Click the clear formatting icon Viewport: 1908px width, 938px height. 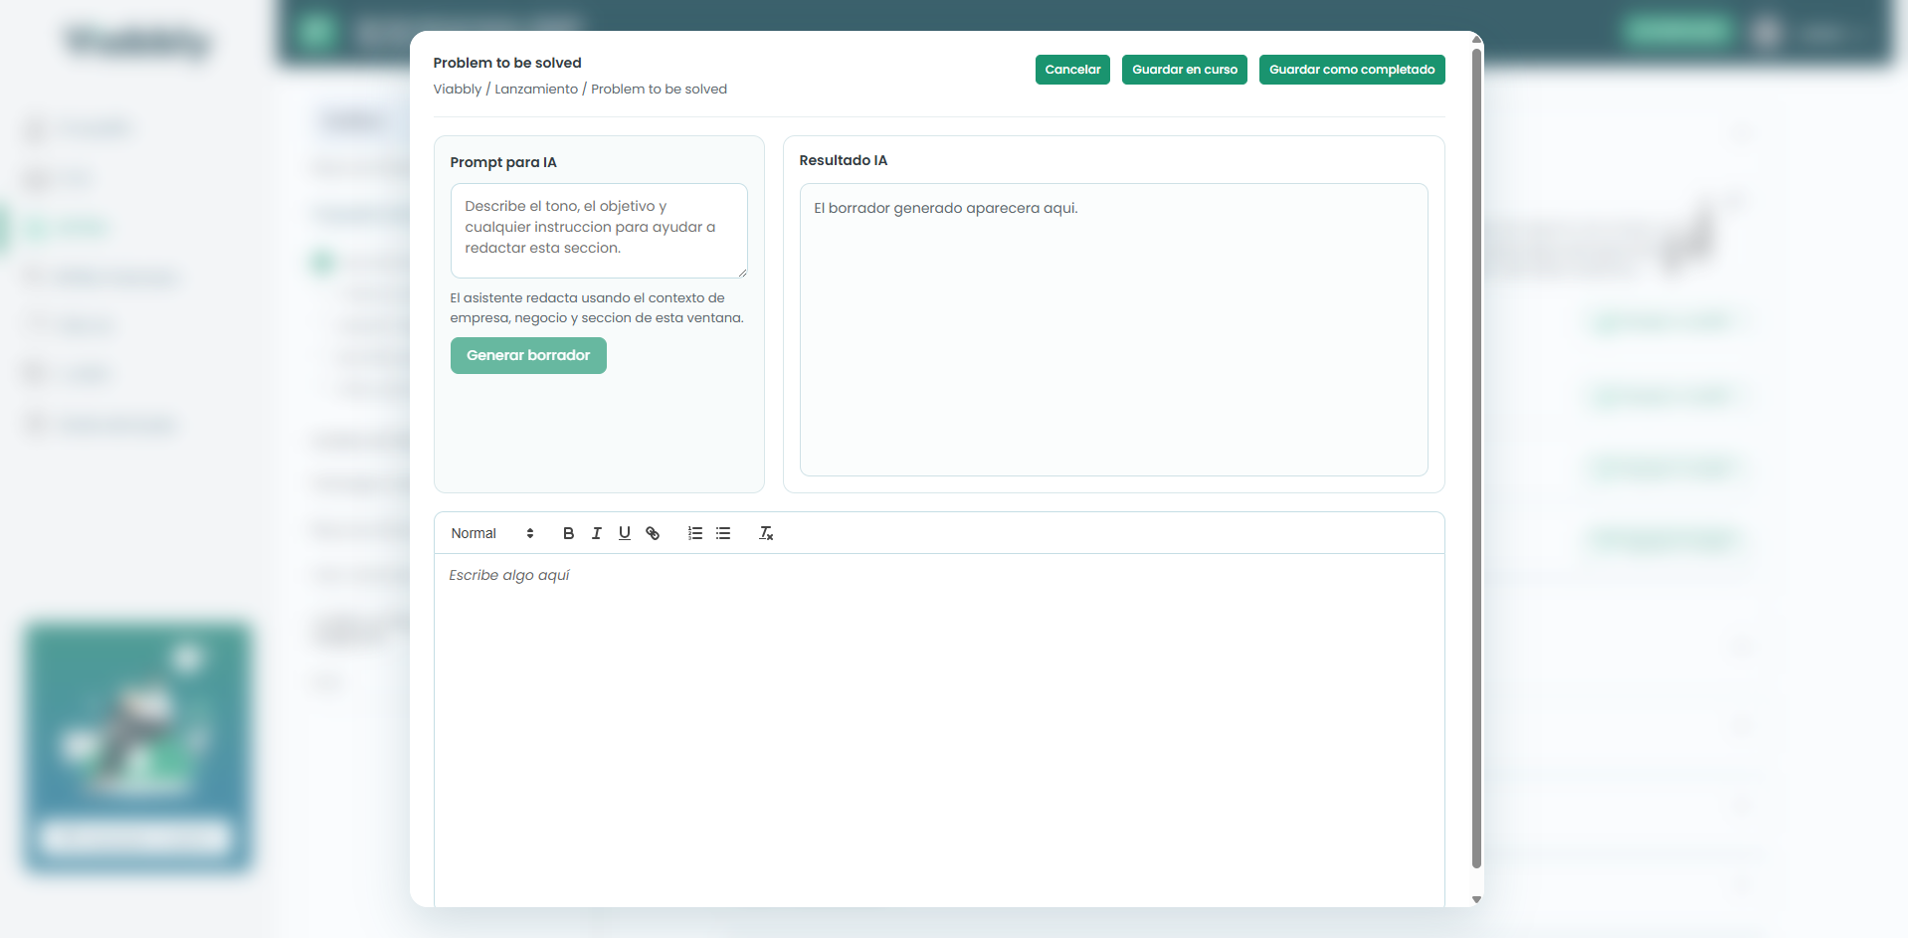pyautogui.click(x=766, y=533)
